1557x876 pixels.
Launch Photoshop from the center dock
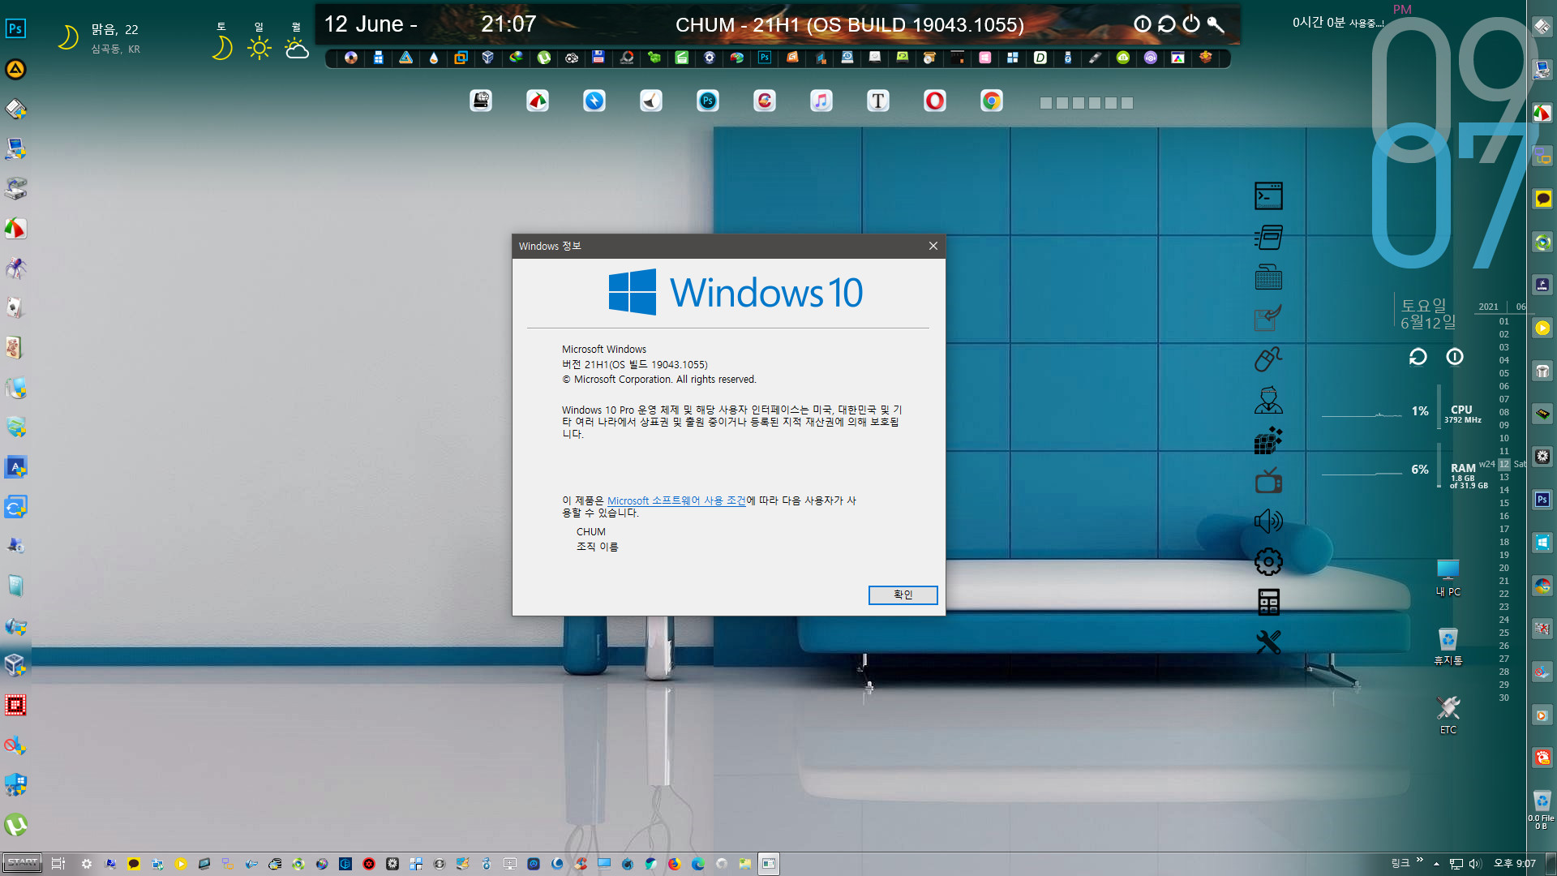tap(707, 101)
